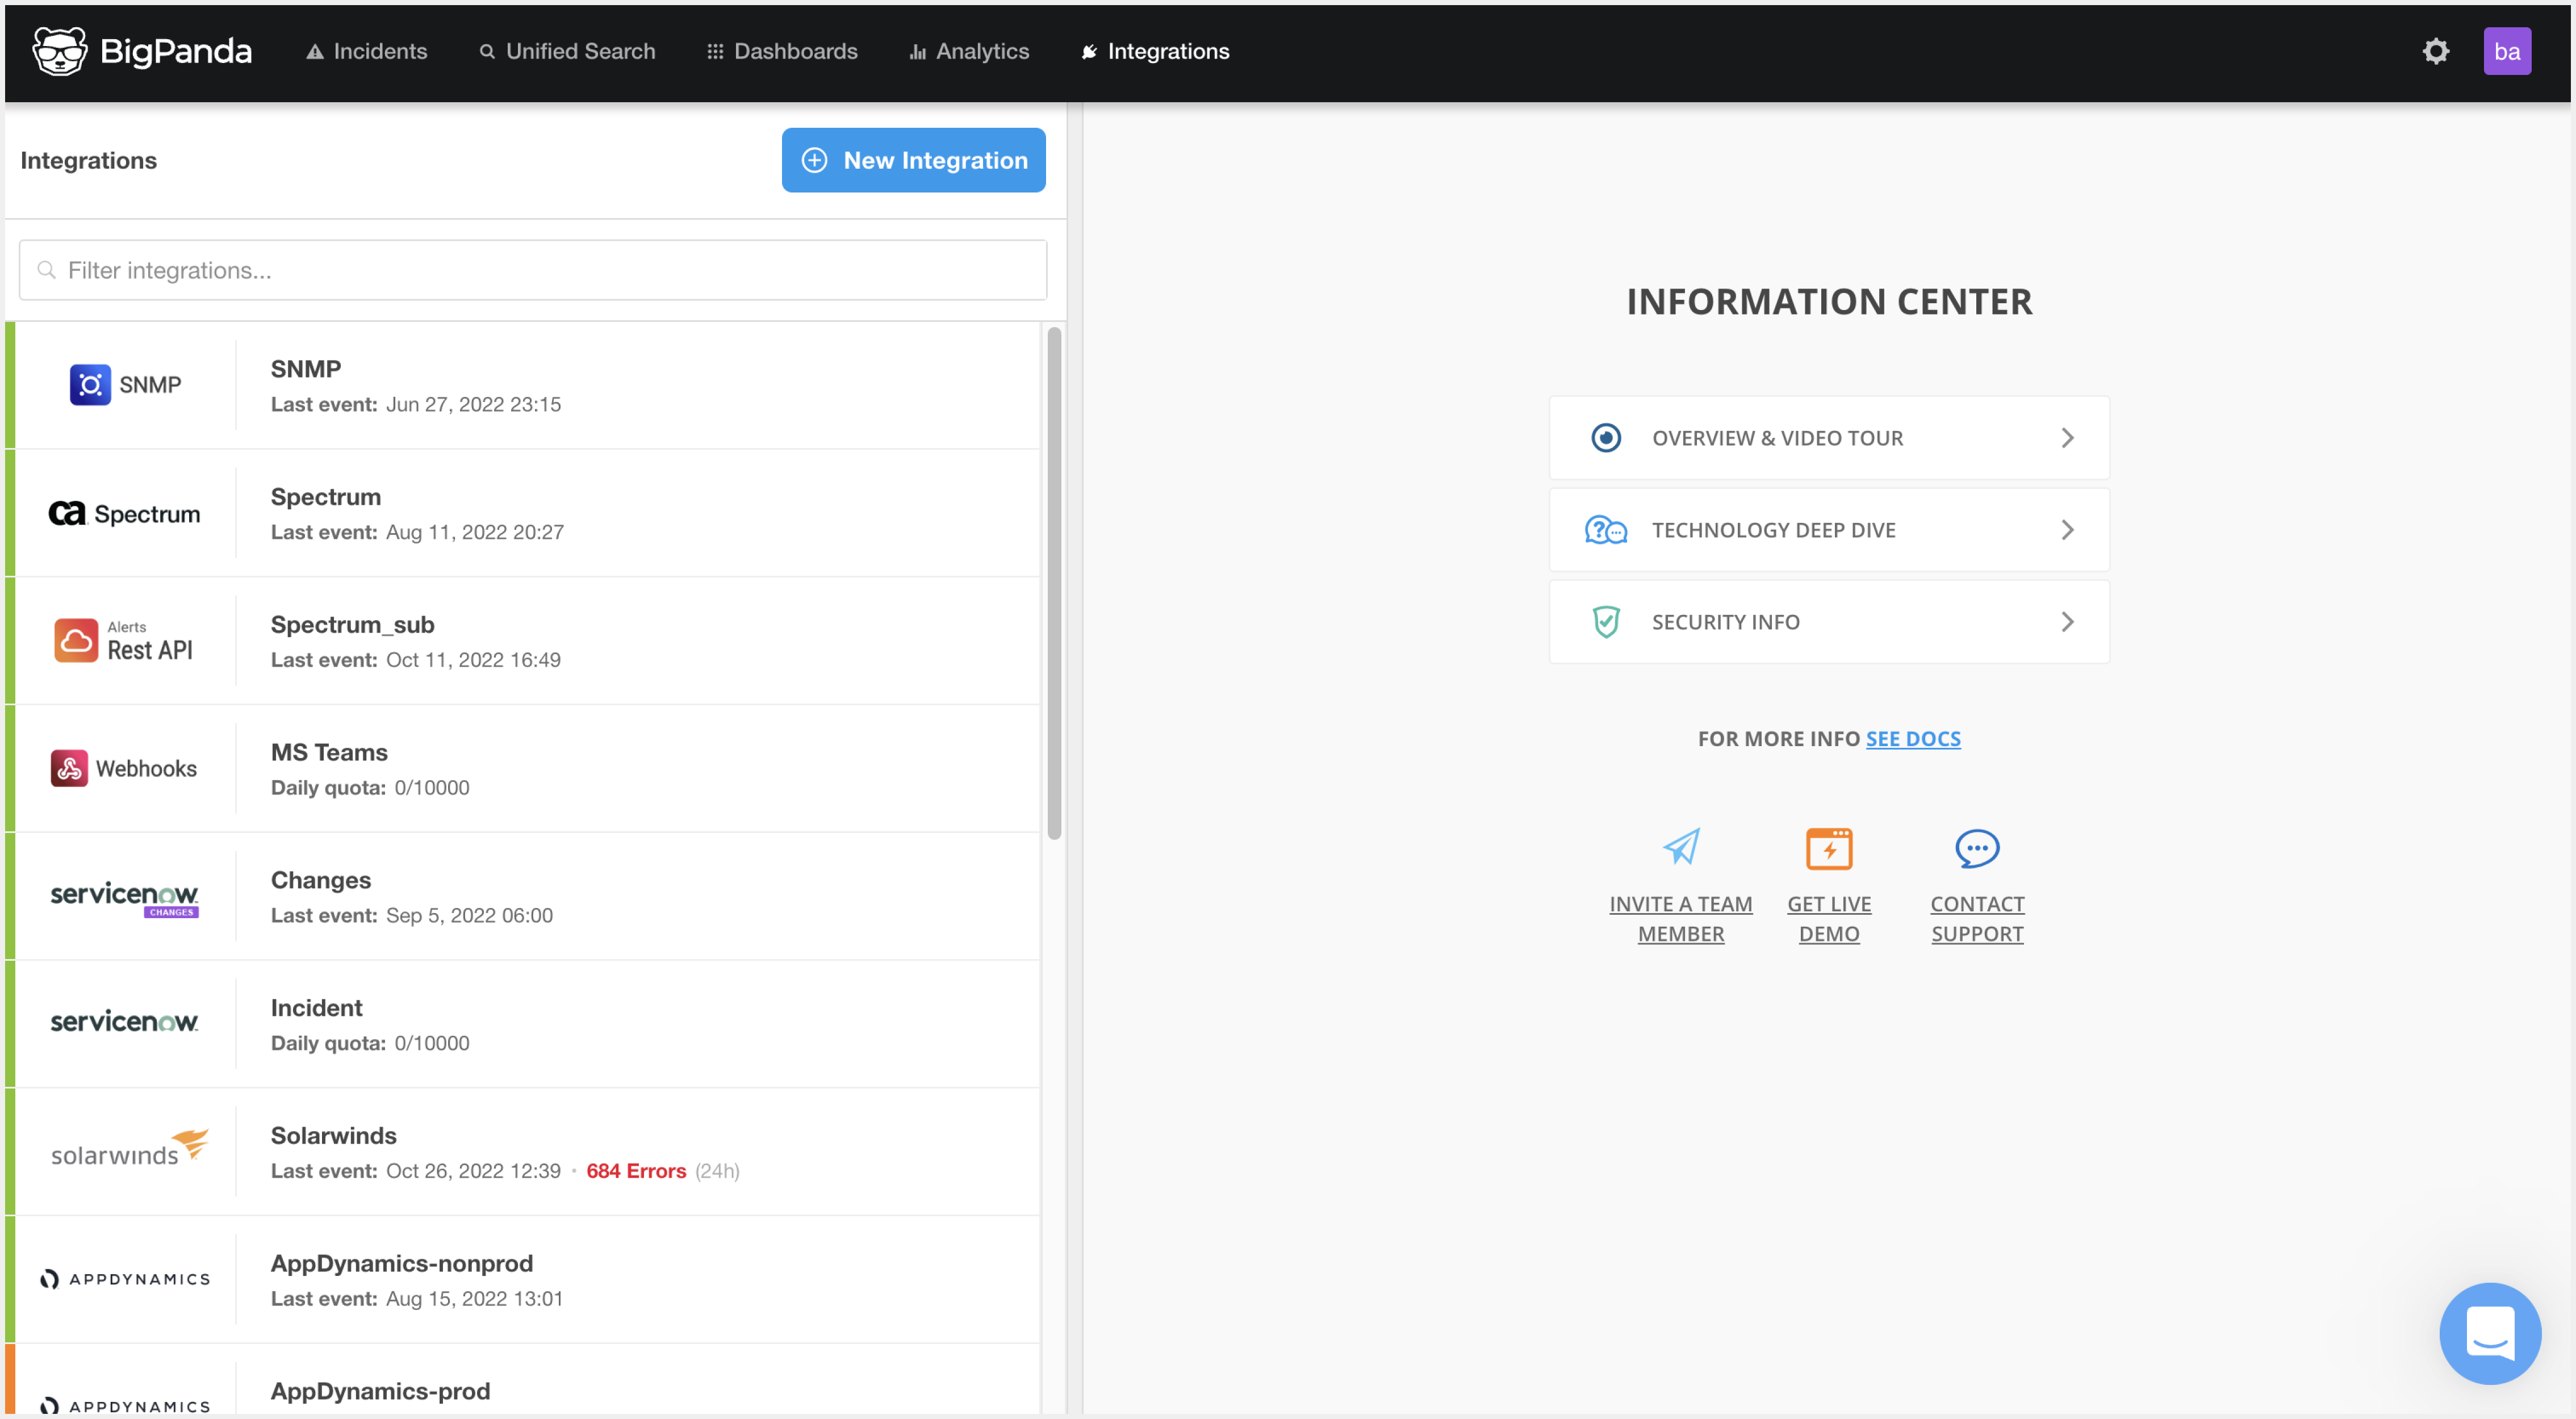Open the Analytics menu item
This screenshot has height=1419, width=2576.
pos(969,51)
